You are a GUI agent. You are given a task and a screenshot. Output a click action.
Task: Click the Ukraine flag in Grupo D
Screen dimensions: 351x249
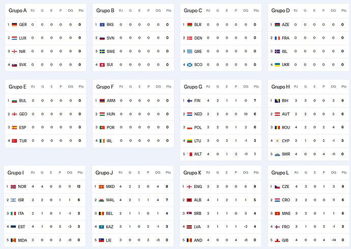(277, 65)
